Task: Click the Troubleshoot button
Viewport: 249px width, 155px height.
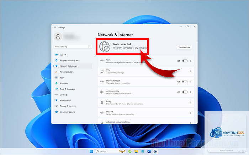Action: [184, 47]
